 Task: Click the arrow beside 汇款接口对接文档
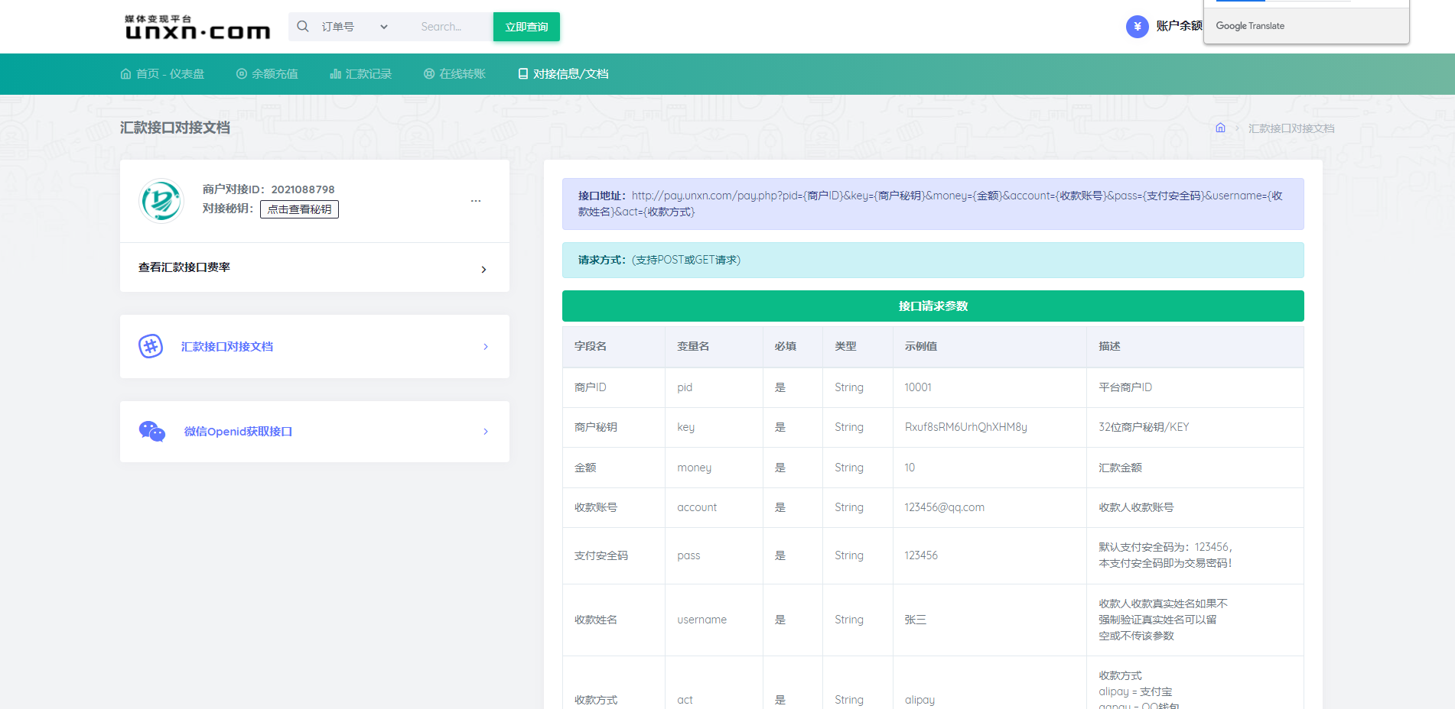coord(486,347)
